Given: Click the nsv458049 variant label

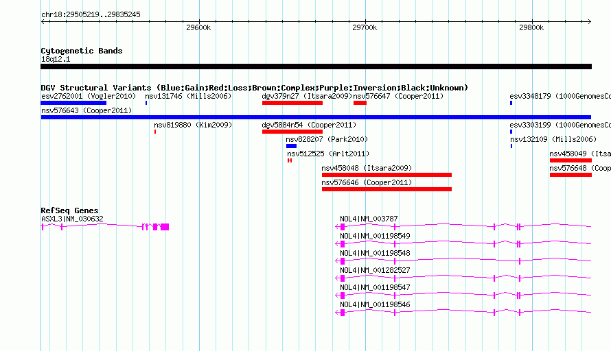Looking at the screenshot, I should coord(580,154).
